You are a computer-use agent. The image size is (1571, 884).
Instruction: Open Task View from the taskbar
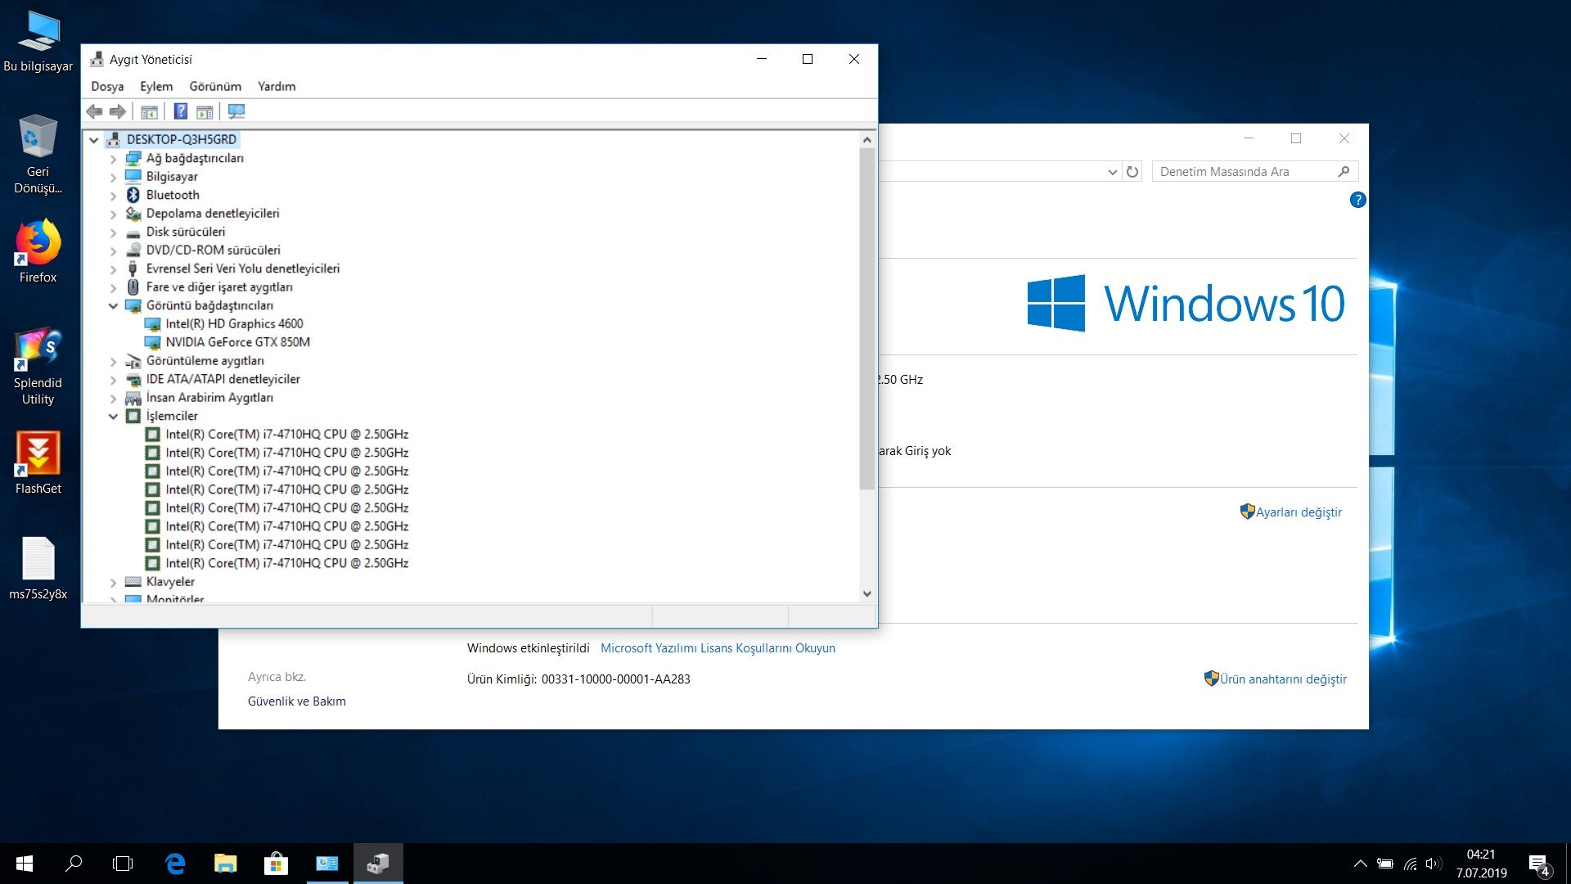[123, 864]
